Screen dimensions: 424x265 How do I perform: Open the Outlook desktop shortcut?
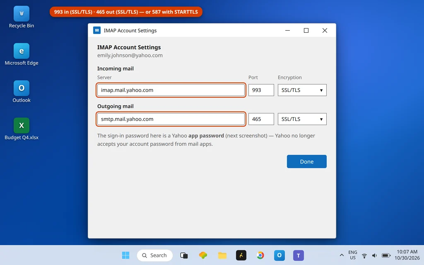click(22, 92)
